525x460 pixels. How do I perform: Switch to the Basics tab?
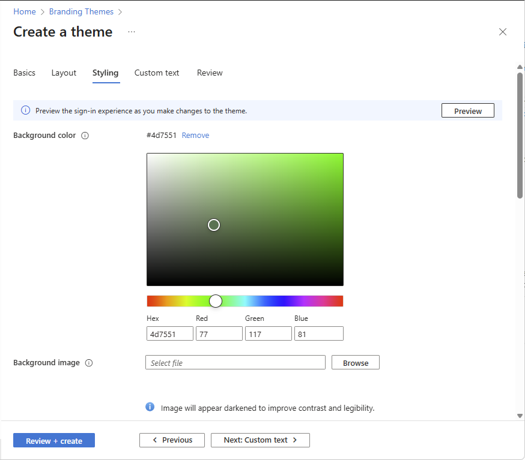click(25, 73)
